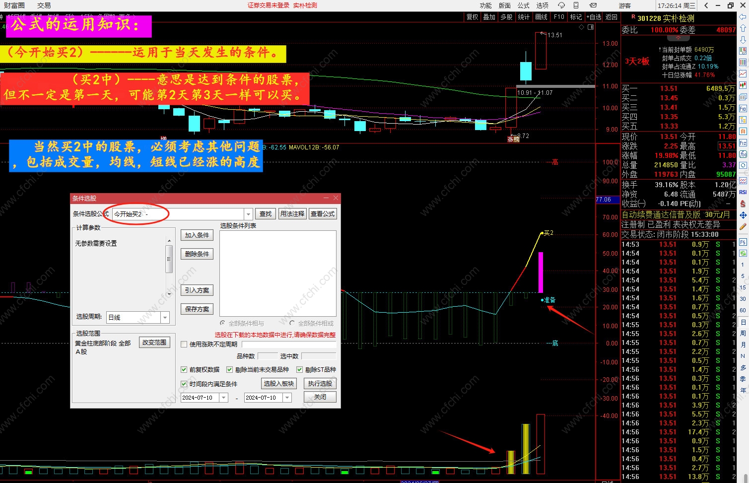Open the 功能 menu in top bar
Screen dimensions: 749x483
(485, 5)
